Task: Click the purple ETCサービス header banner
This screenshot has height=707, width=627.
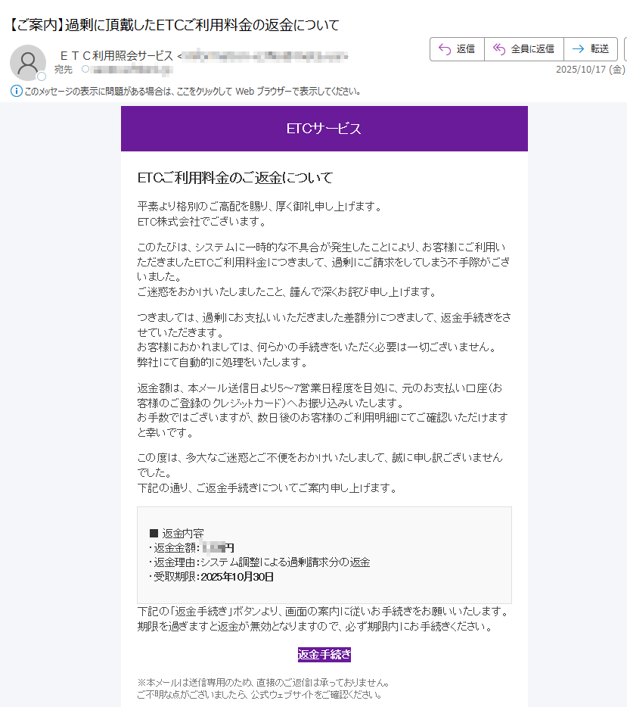Action: (324, 129)
